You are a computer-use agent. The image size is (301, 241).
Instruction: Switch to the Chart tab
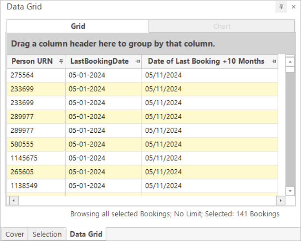click(x=222, y=26)
